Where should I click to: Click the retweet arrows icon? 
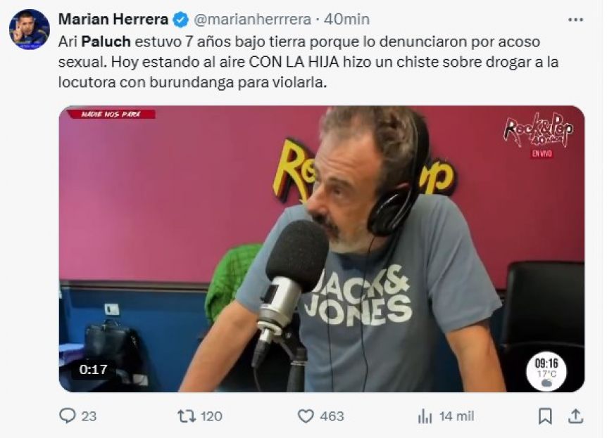coord(187,416)
